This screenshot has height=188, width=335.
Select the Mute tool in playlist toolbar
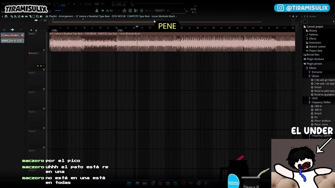coord(23,16)
